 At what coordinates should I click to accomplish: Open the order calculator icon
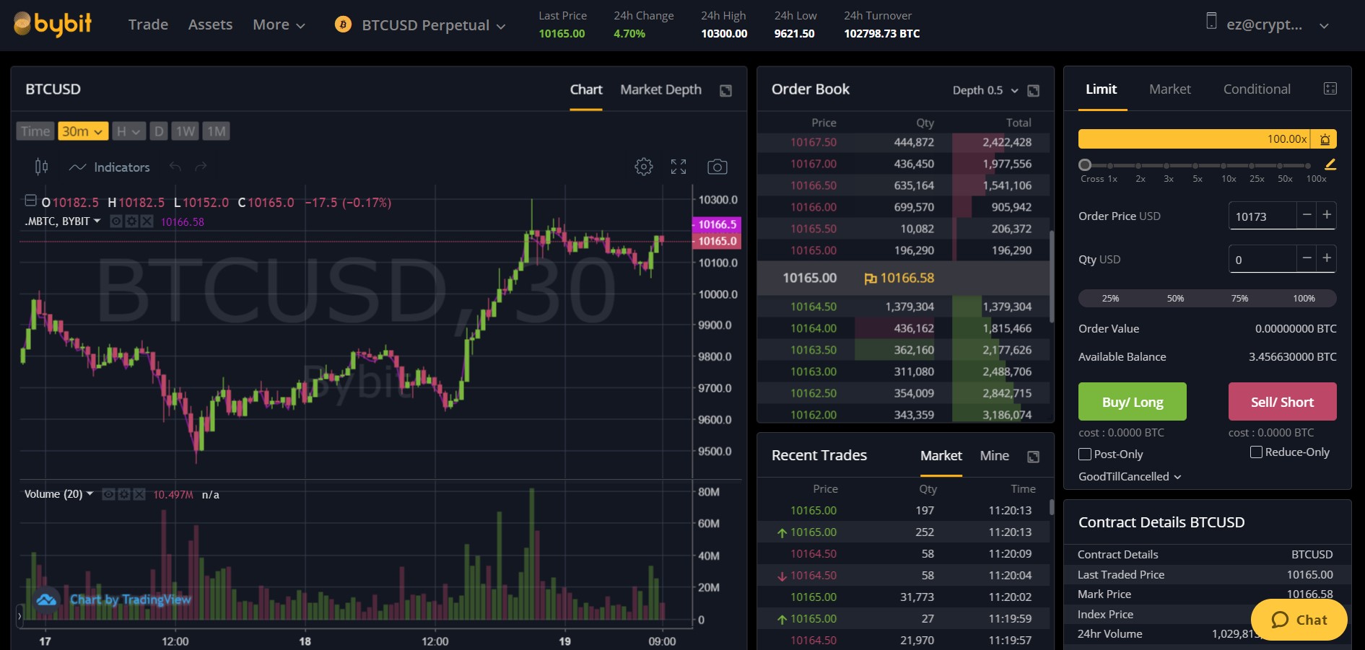click(1330, 88)
